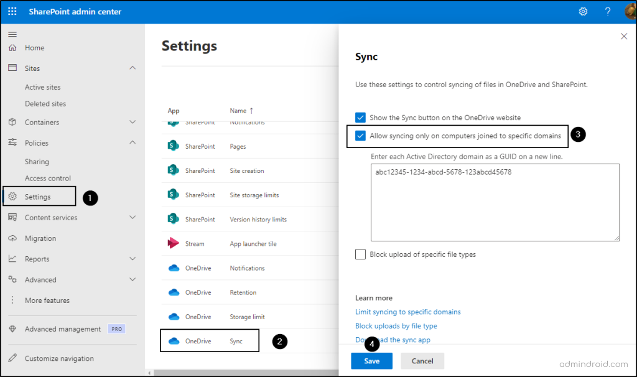Collapse navigation with hamburger icon
The width and height of the screenshot is (637, 377).
(12, 34)
